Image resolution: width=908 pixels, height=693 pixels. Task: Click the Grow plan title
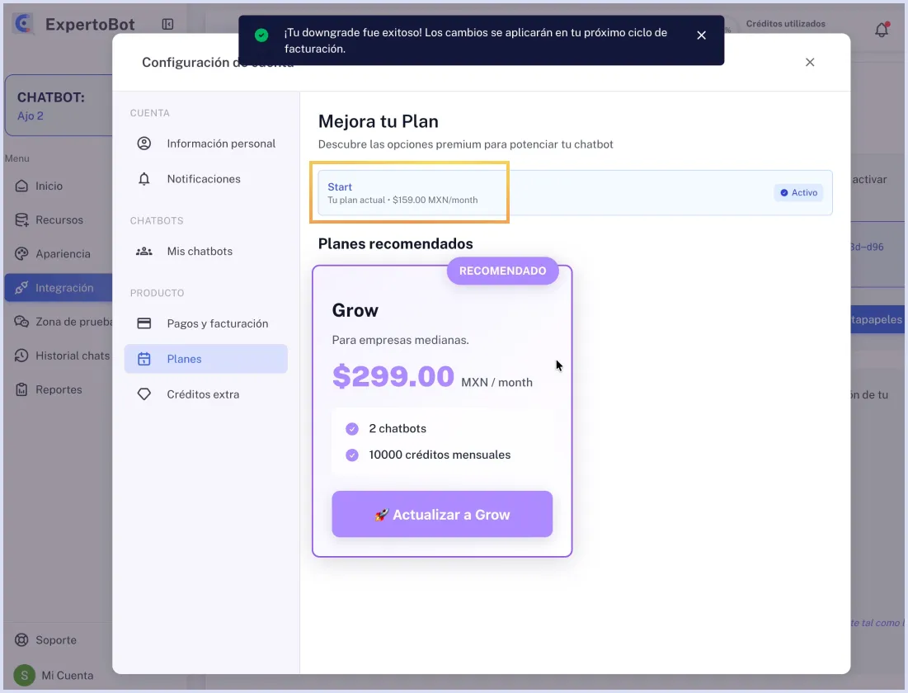click(x=355, y=310)
